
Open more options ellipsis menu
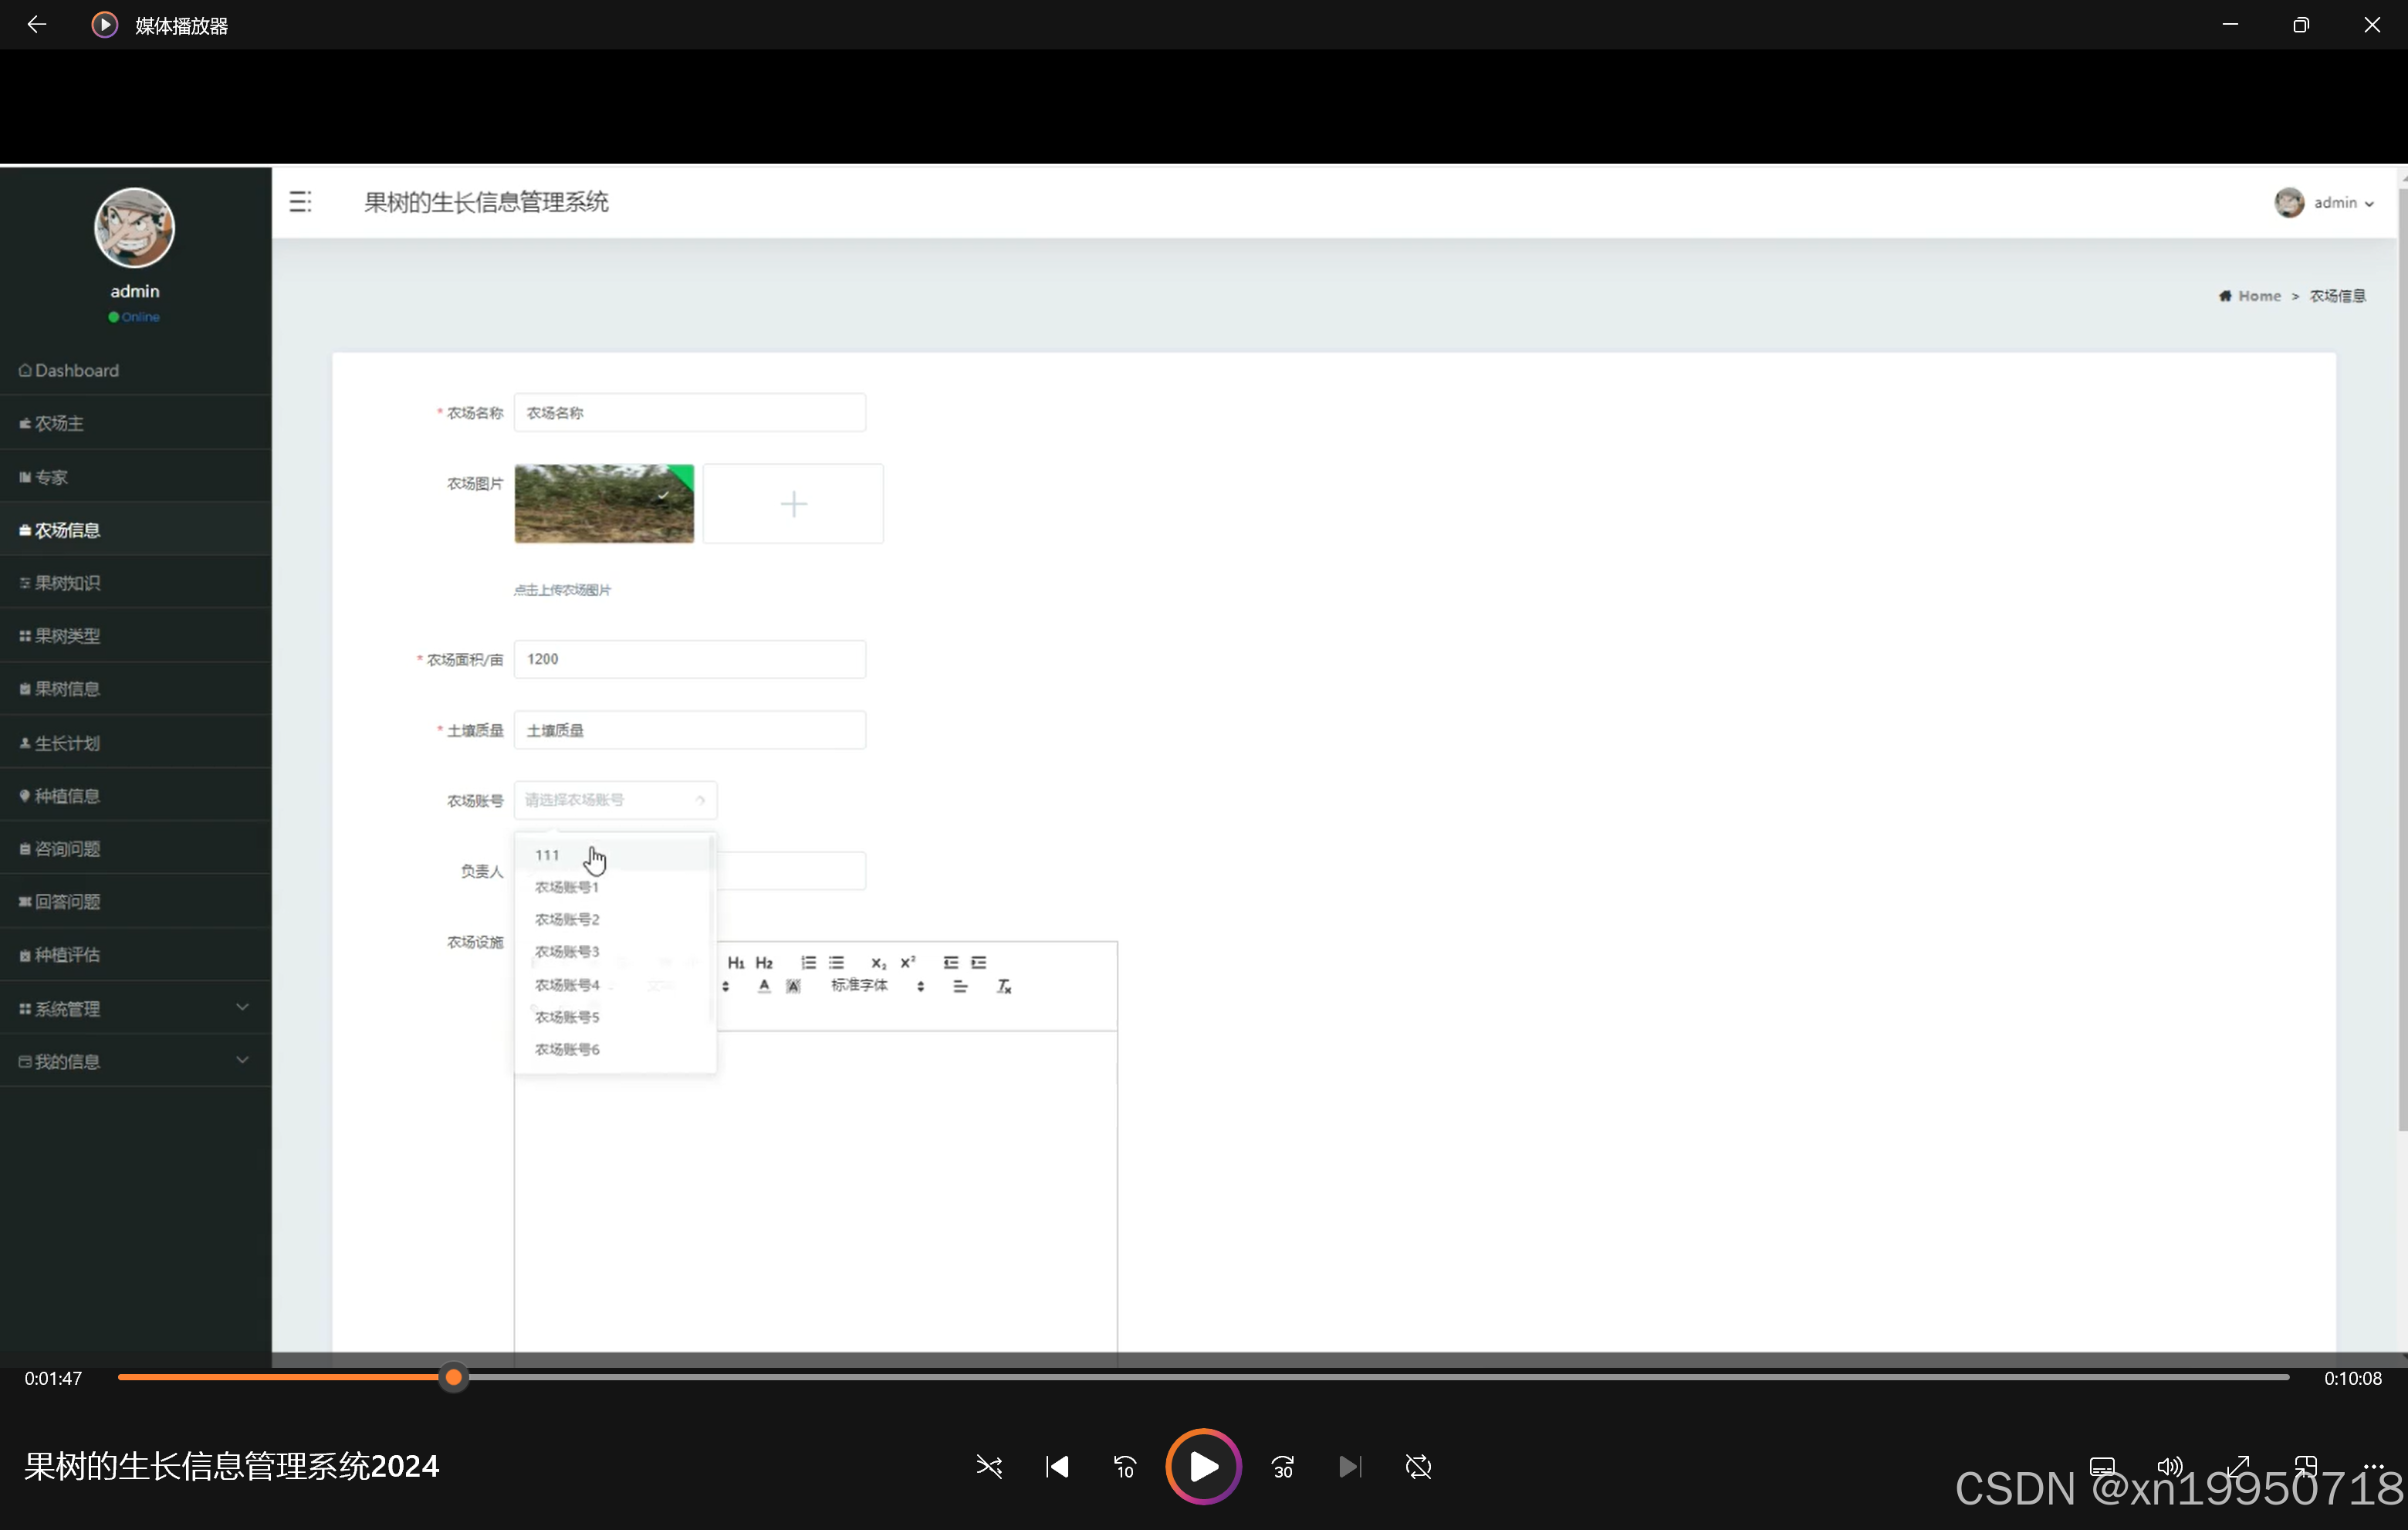click(x=2373, y=1467)
